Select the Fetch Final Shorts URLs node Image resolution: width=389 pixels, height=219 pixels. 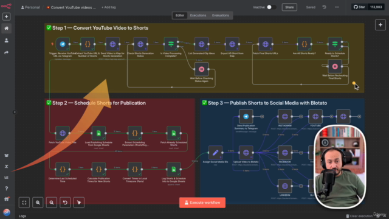coord(266,44)
